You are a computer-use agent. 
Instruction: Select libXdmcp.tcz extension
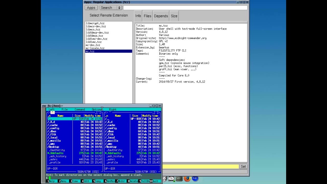click(x=109, y=36)
